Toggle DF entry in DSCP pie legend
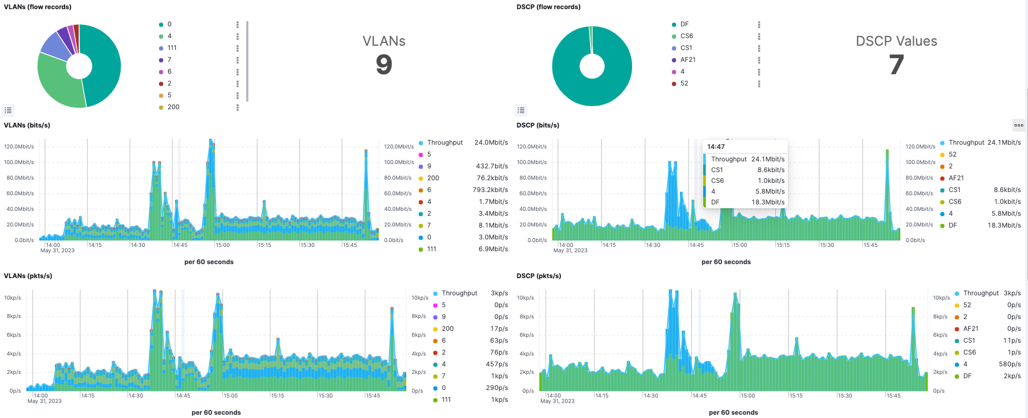Image resolution: width=1028 pixels, height=418 pixels. pos(684,24)
